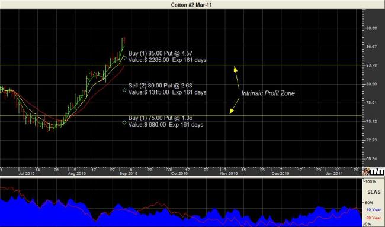
Task: Click 'Buy (1) 85.00 Put @ 4.57' label
Action: [x=161, y=53]
